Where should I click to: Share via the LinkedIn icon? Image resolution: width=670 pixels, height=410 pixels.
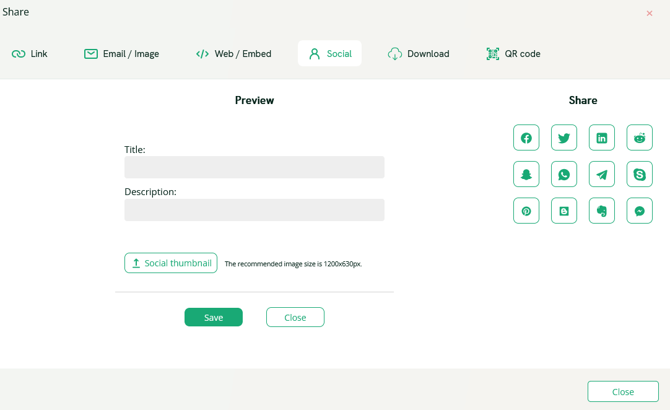point(602,137)
